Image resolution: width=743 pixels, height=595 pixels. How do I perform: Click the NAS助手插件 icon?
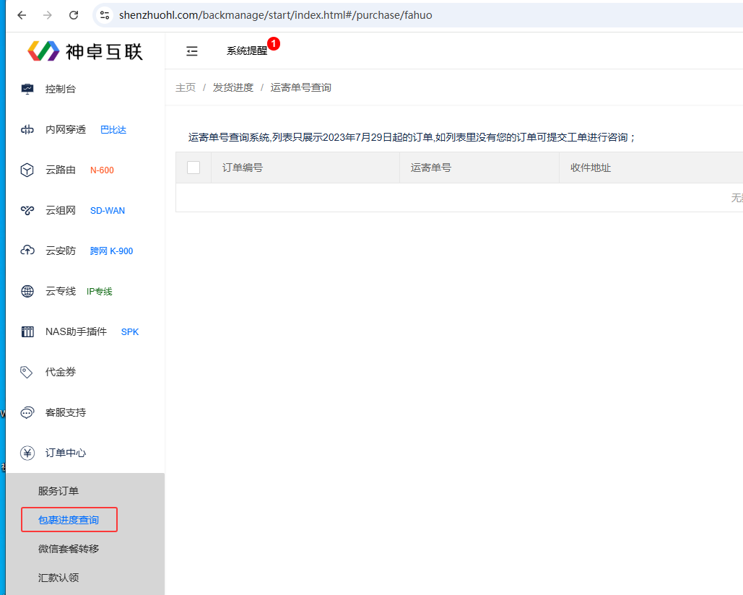27,332
